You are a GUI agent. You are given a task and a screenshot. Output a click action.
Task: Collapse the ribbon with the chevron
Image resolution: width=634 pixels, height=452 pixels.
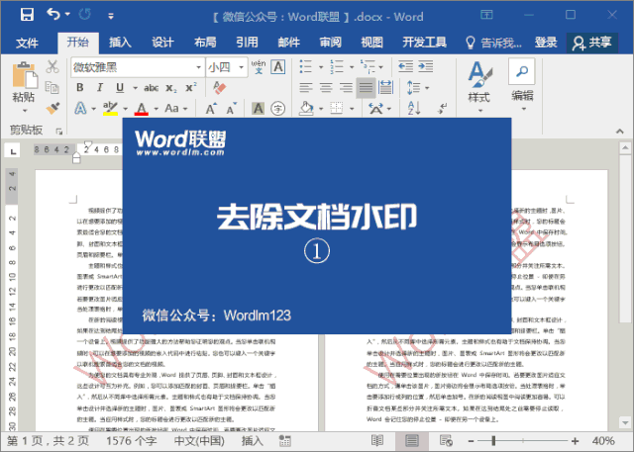[619, 132]
